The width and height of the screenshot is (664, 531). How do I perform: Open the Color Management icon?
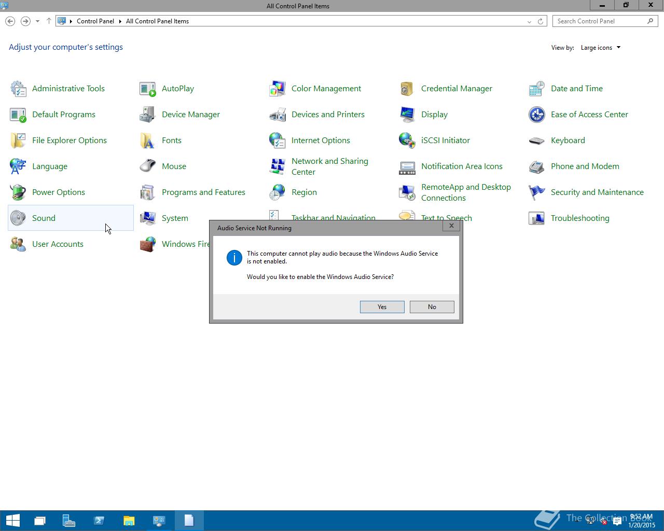tap(278, 89)
